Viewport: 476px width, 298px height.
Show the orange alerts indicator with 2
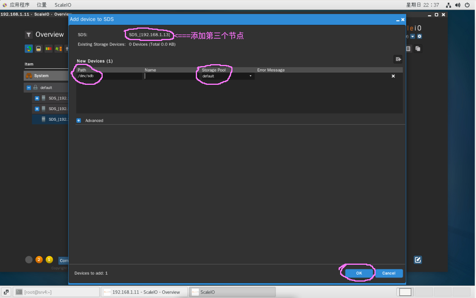(39, 260)
